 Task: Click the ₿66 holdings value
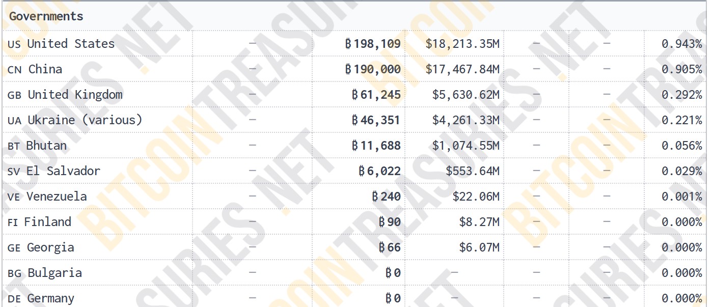click(390, 247)
